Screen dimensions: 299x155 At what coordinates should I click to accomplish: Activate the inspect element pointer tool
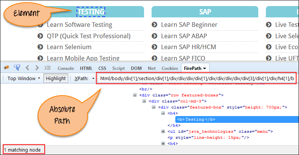click(x=17, y=68)
